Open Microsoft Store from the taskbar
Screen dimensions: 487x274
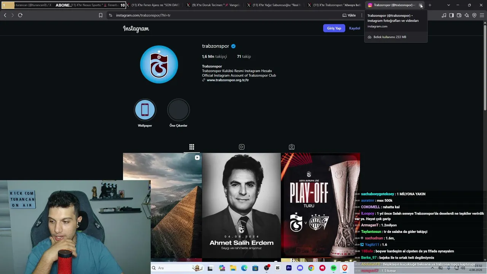(255, 268)
